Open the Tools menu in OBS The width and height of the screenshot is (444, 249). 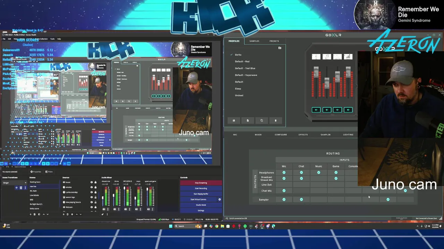pyautogui.click(x=52, y=39)
